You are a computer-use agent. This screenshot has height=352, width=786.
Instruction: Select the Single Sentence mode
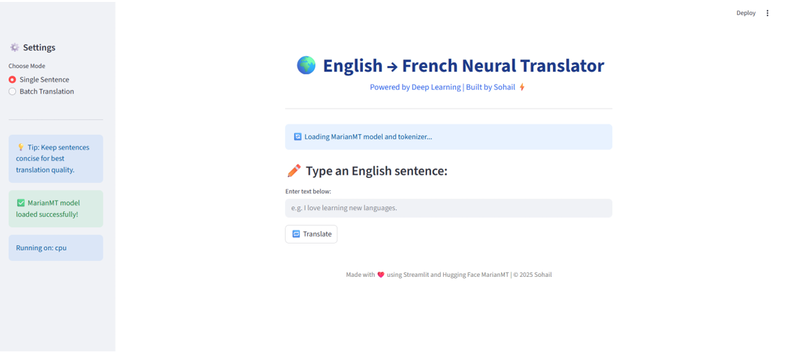pos(12,80)
